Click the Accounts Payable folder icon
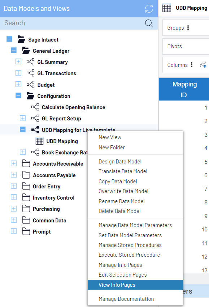 coord(26,175)
